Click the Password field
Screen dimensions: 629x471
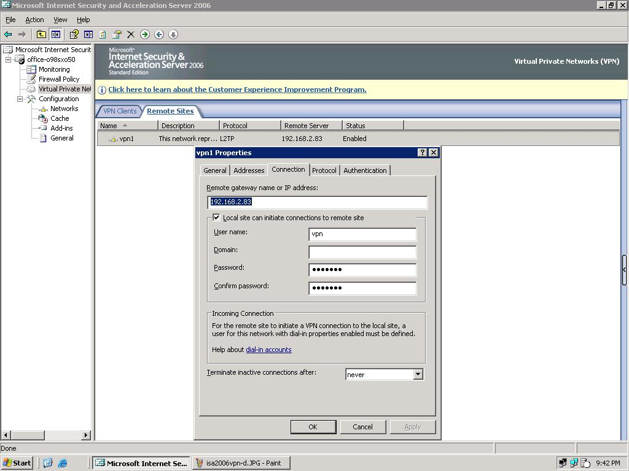point(362,270)
